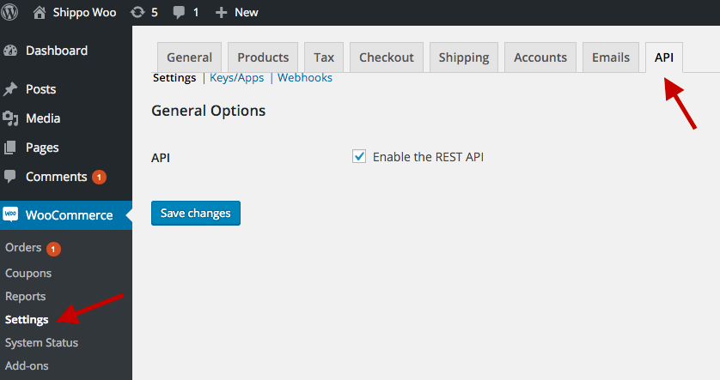Click the Dashboard gauge icon

point(10,51)
